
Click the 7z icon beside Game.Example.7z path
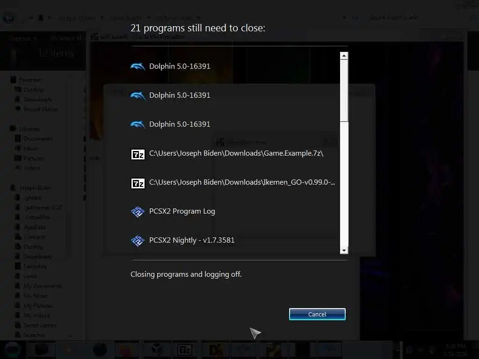(138, 154)
